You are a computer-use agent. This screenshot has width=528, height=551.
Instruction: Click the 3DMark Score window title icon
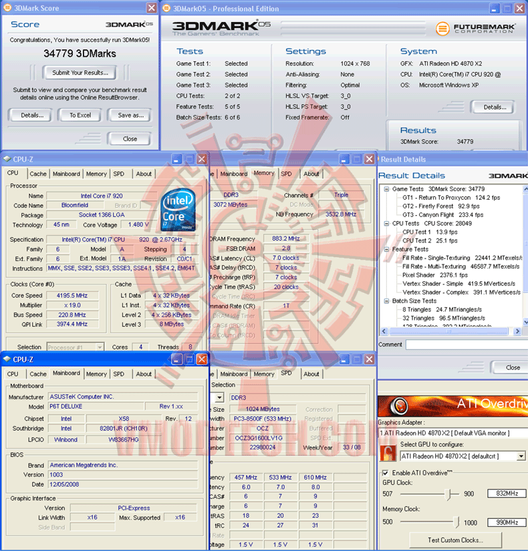[7, 8]
